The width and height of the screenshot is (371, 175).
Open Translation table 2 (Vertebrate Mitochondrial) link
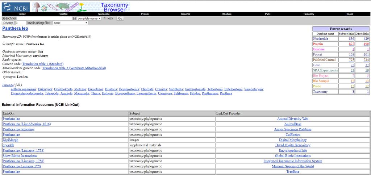[74, 68]
